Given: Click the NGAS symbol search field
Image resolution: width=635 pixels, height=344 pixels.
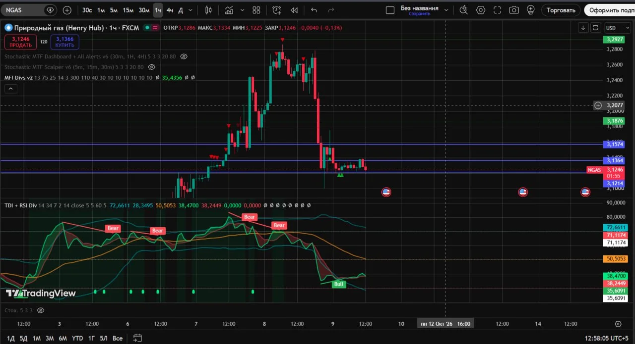Looking at the screenshot, I should click(29, 10).
